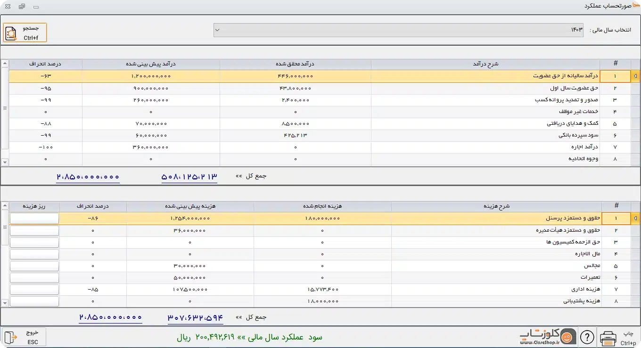The width and height of the screenshot is (641, 348).
Task: Click the up arrow of the expense table scrollbar
Action: [5, 206]
